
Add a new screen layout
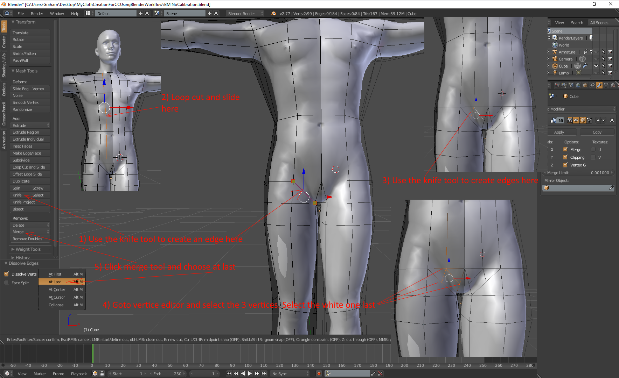coord(141,13)
